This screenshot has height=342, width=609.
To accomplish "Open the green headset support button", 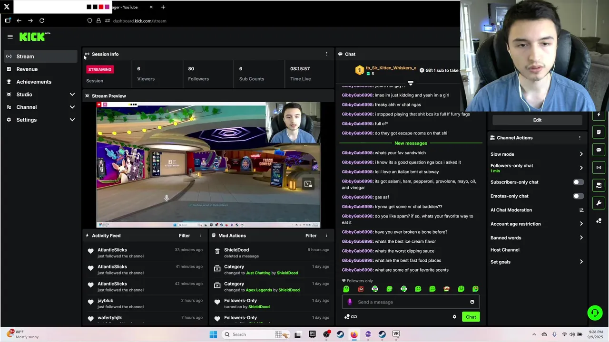I will tap(595, 313).
